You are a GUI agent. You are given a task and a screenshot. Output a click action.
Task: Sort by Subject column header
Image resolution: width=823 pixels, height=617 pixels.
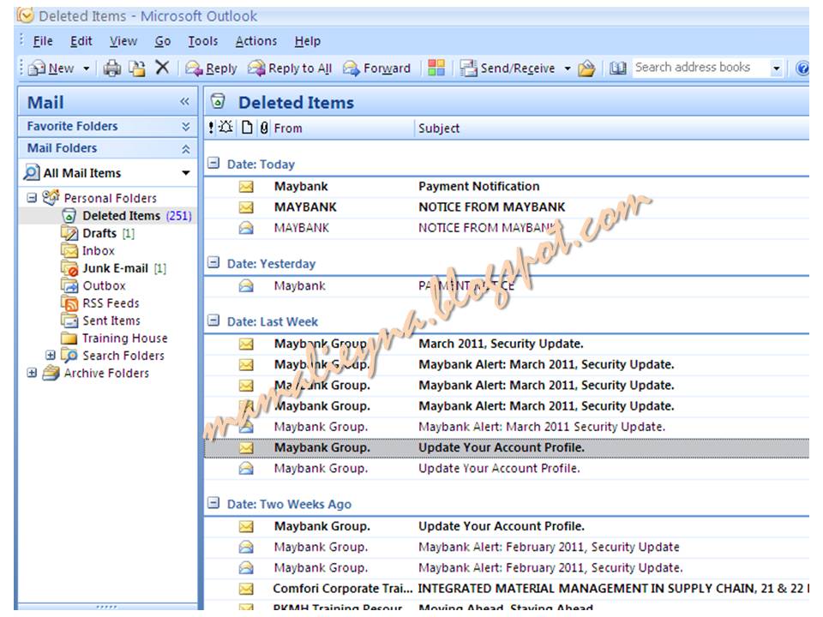coord(612,128)
